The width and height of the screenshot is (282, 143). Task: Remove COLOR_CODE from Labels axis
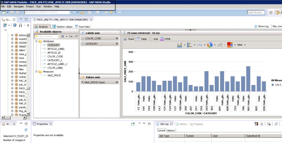point(117,38)
